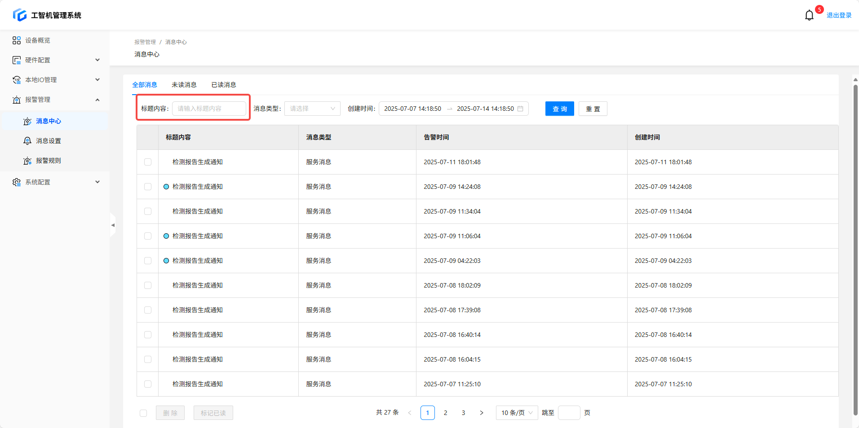The image size is (859, 428).
Task: Click the 消息设置 bell icon
Action: [x=27, y=141]
